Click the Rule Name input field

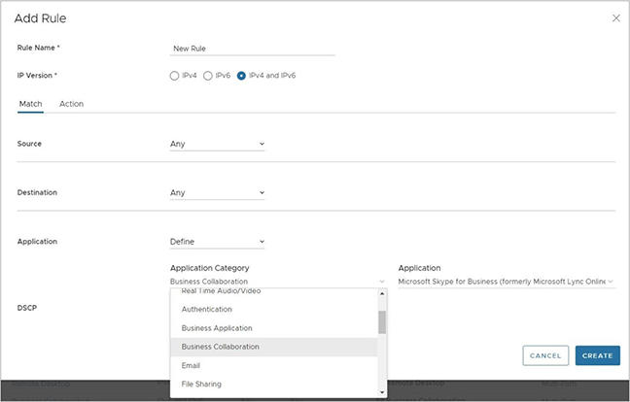click(x=252, y=48)
